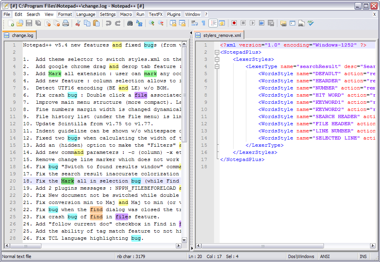380x262 pixels.
Task: Collapse the LexerStyles fold marker
Action: click(x=217, y=60)
